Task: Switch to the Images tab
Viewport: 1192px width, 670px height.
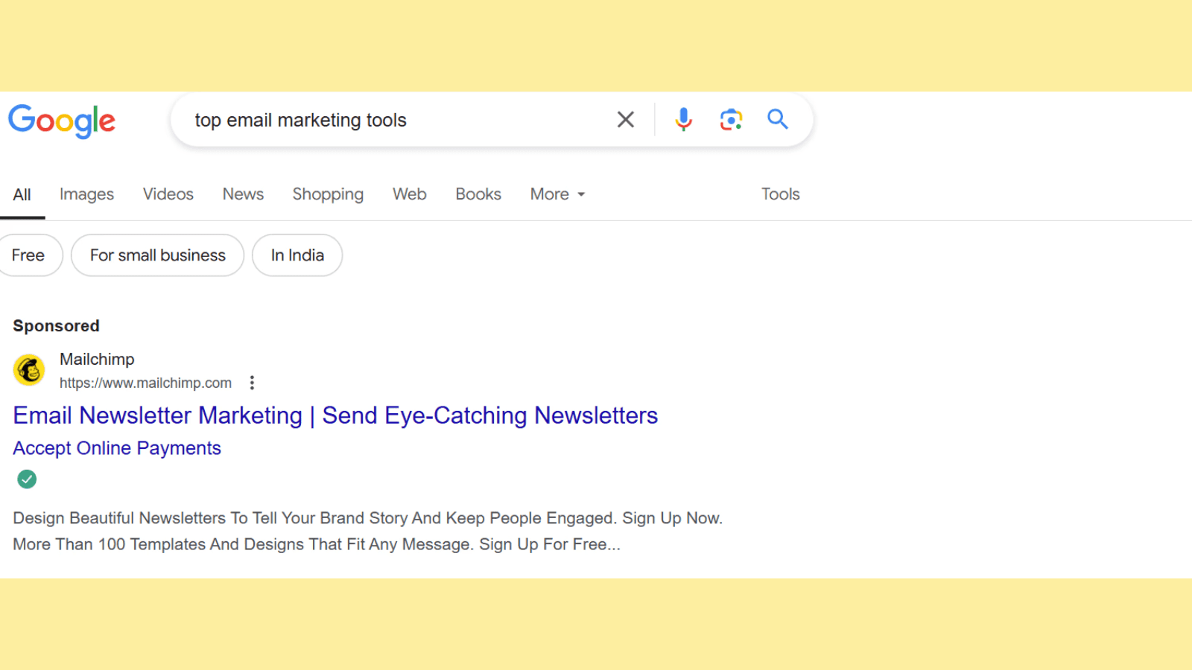Action: point(86,194)
